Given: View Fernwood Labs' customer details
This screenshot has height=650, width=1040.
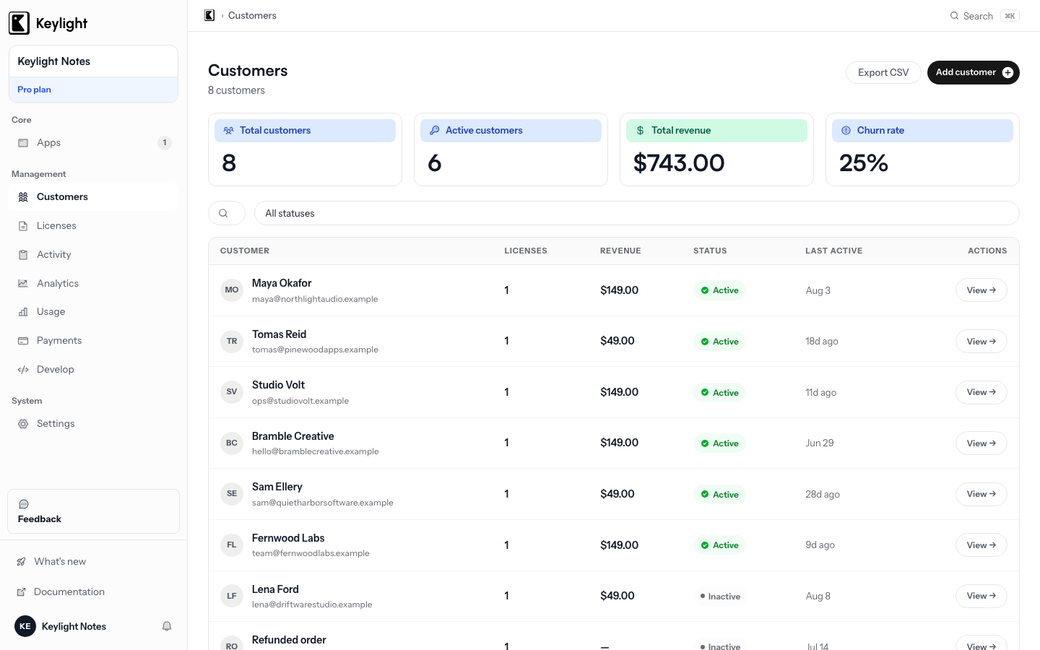Looking at the screenshot, I should pyautogui.click(x=981, y=545).
